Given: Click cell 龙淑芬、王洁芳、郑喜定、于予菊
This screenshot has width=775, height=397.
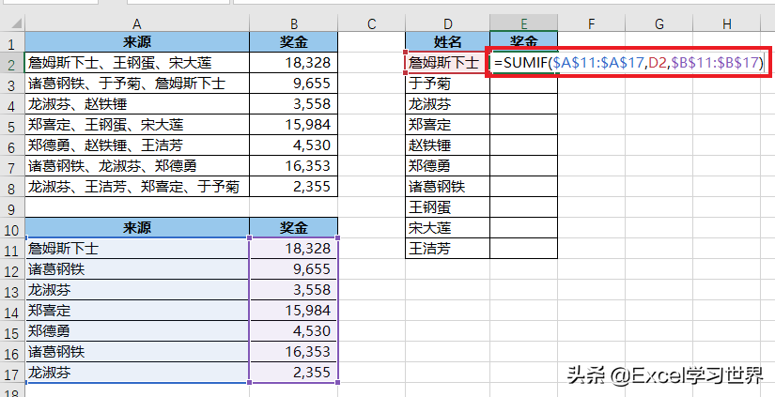Looking at the screenshot, I should click(x=137, y=187).
